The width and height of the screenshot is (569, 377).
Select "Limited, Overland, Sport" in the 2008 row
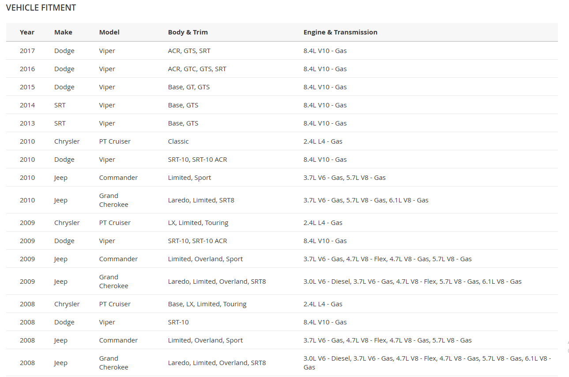(206, 340)
